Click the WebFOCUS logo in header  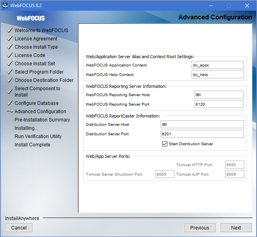(x=31, y=18)
